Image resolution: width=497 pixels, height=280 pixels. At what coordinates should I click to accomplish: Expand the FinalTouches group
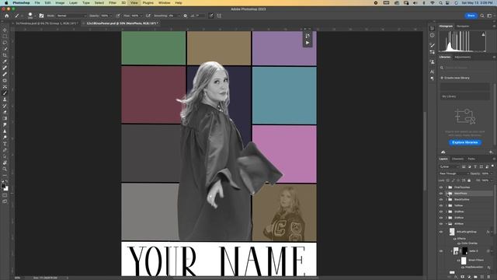click(447, 187)
